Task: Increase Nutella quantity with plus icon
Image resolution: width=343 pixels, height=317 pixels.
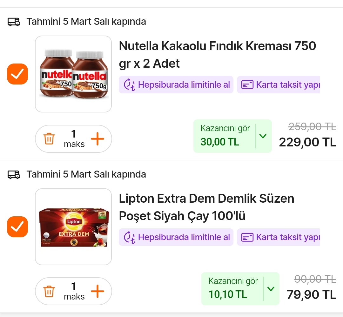Action: coord(98,139)
